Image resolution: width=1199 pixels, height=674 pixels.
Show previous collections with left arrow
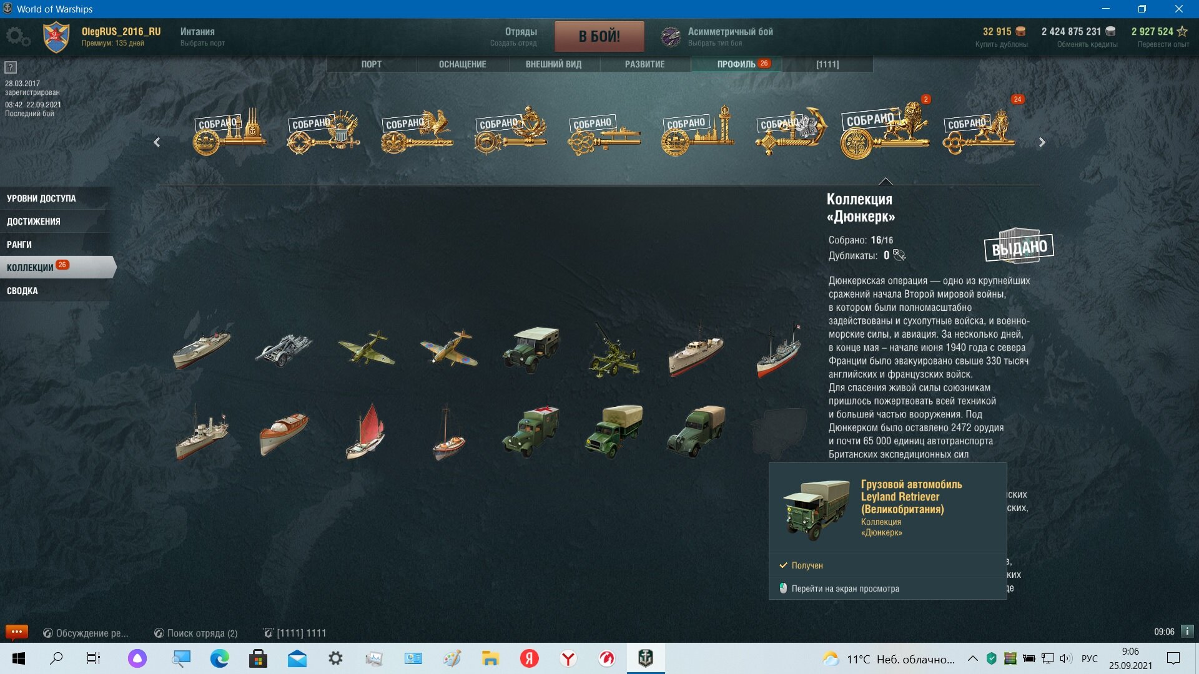(x=157, y=142)
